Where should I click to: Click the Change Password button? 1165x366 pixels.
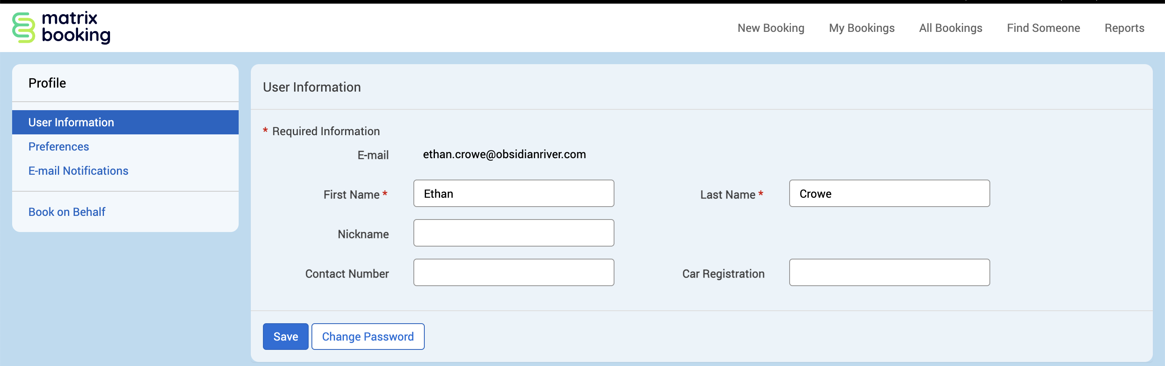(367, 337)
